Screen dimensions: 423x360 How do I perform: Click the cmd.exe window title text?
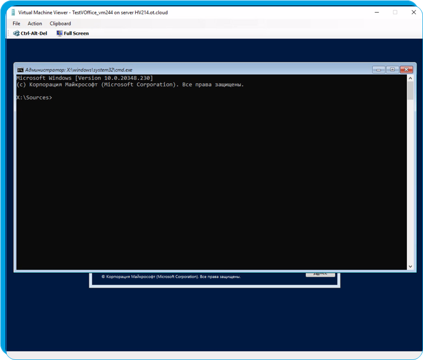(79, 70)
